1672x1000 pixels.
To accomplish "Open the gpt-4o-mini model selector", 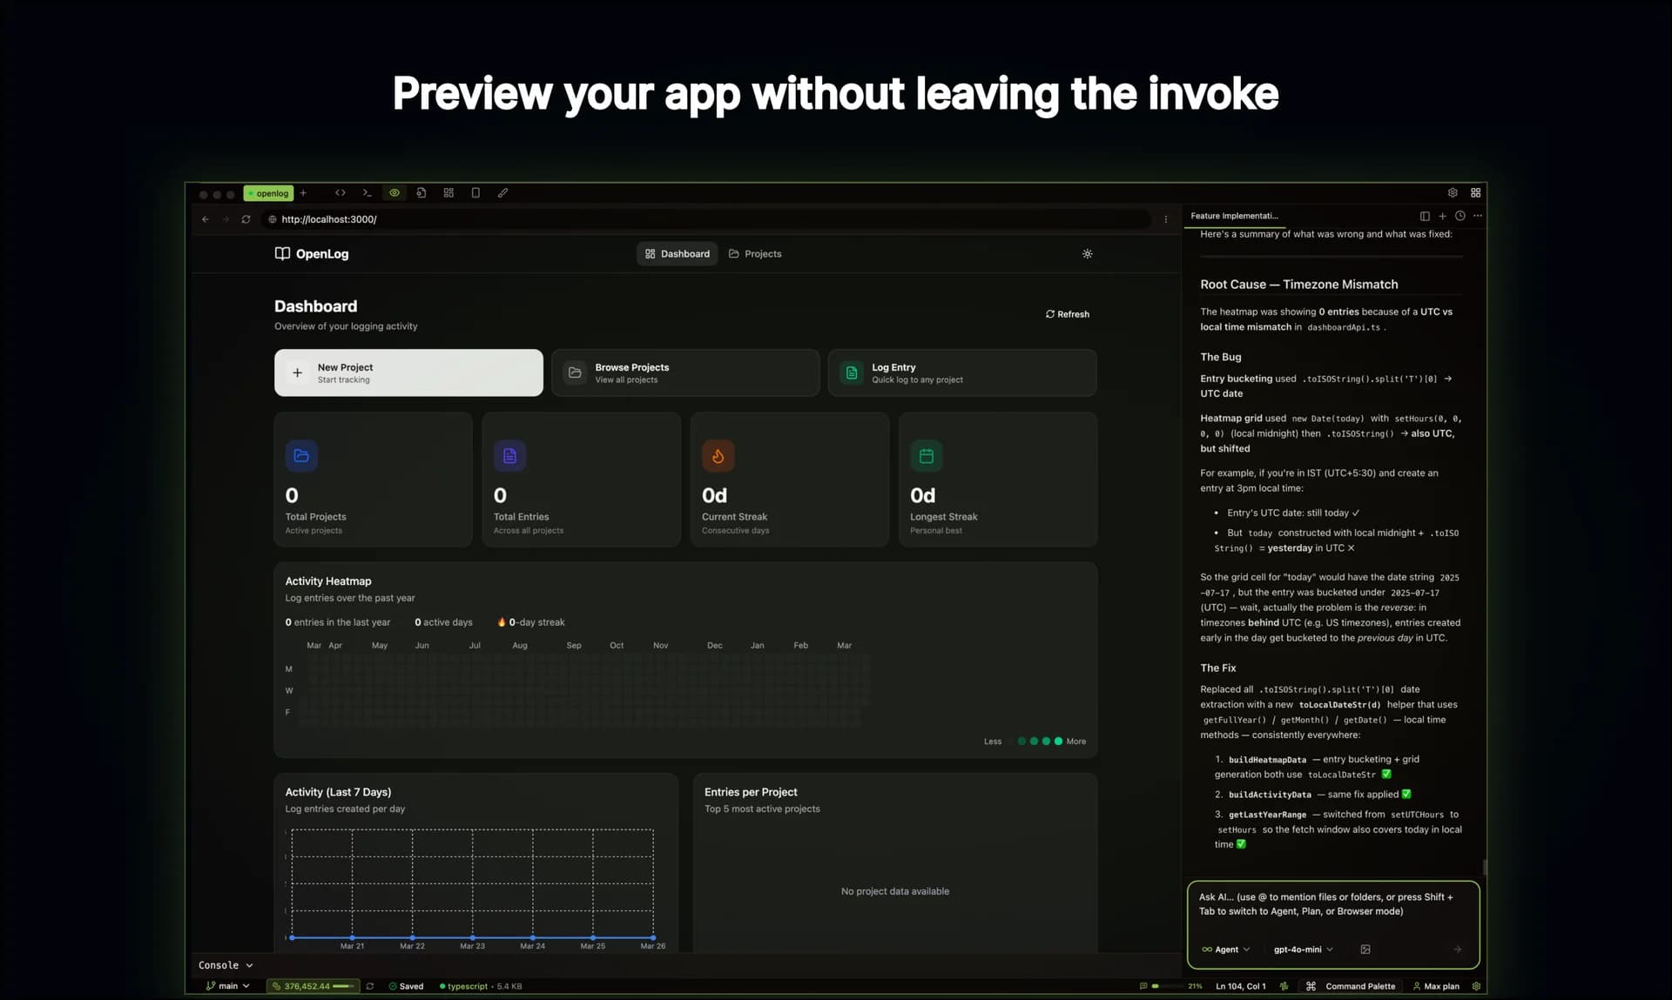I will pos(1303,950).
